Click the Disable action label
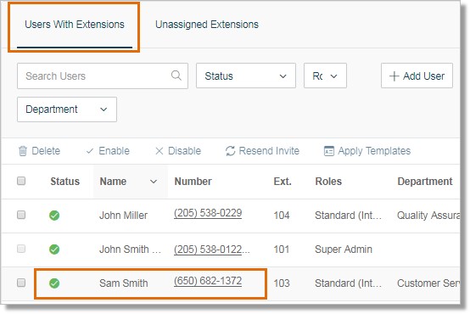 (184, 151)
